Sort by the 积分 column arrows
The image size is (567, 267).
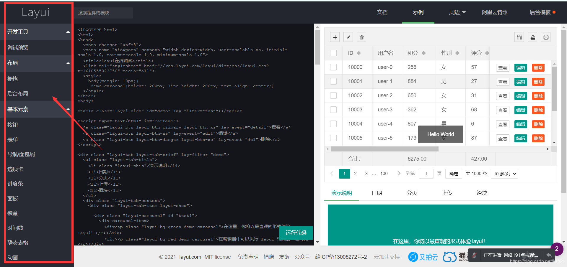(x=423, y=53)
